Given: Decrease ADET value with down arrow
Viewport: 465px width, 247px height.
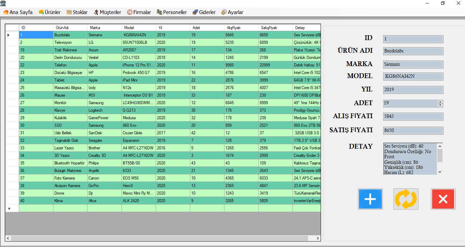Looking at the screenshot, I should click(440, 105).
